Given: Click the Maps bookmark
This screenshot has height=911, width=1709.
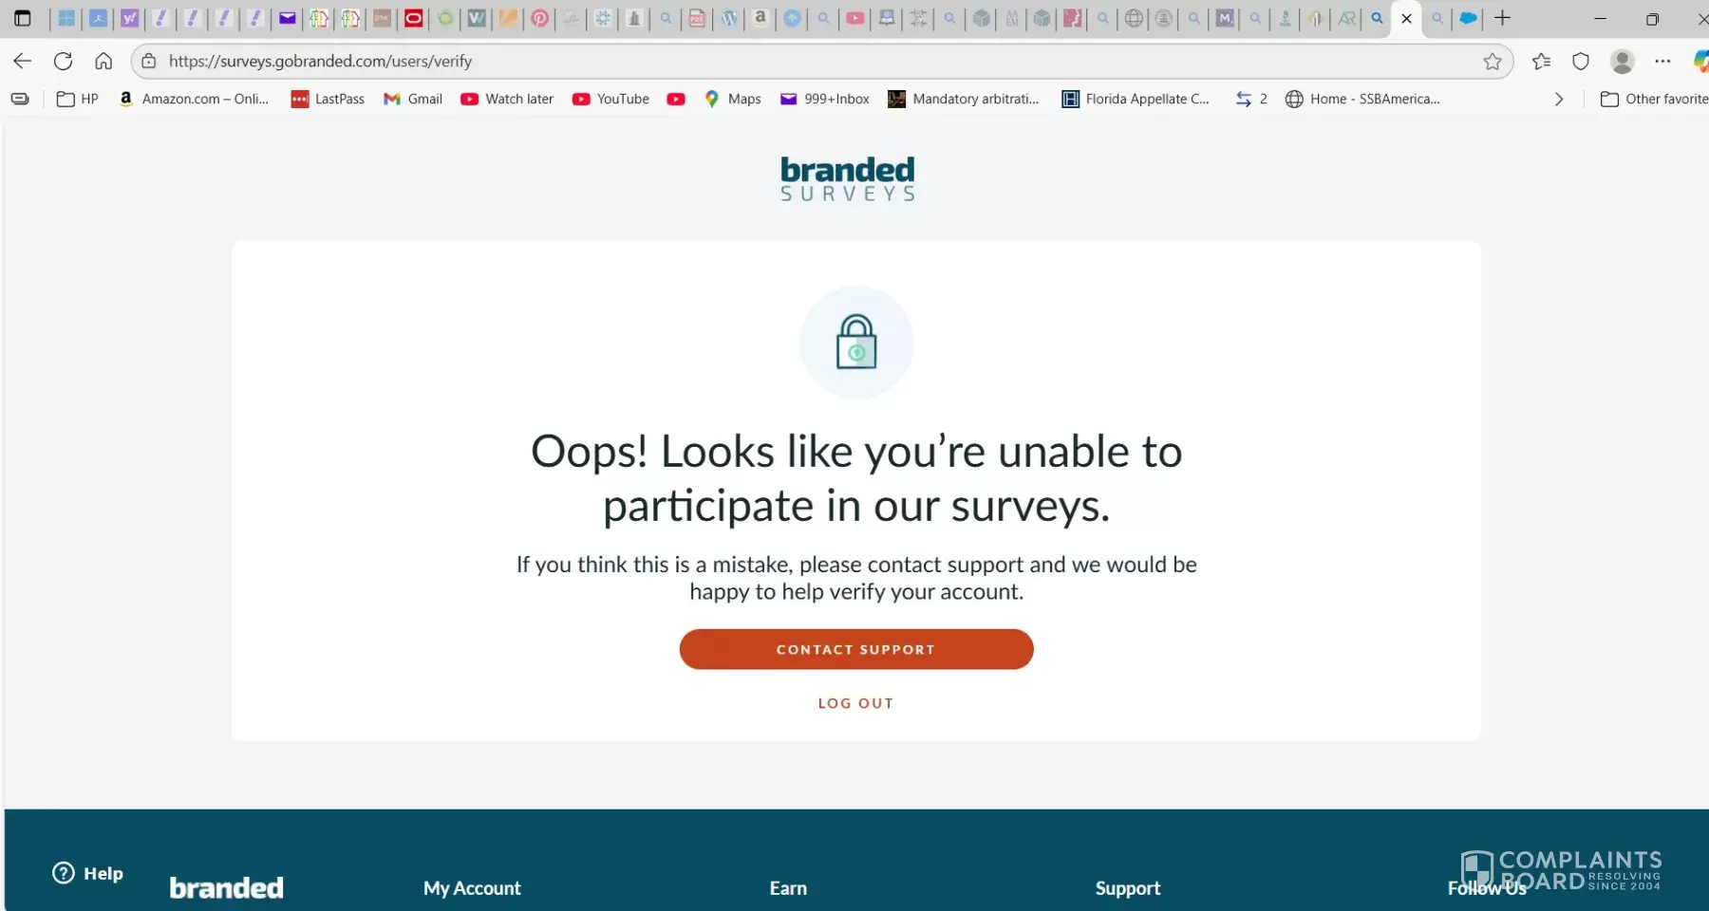Looking at the screenshot, I should tap(733, 99).
